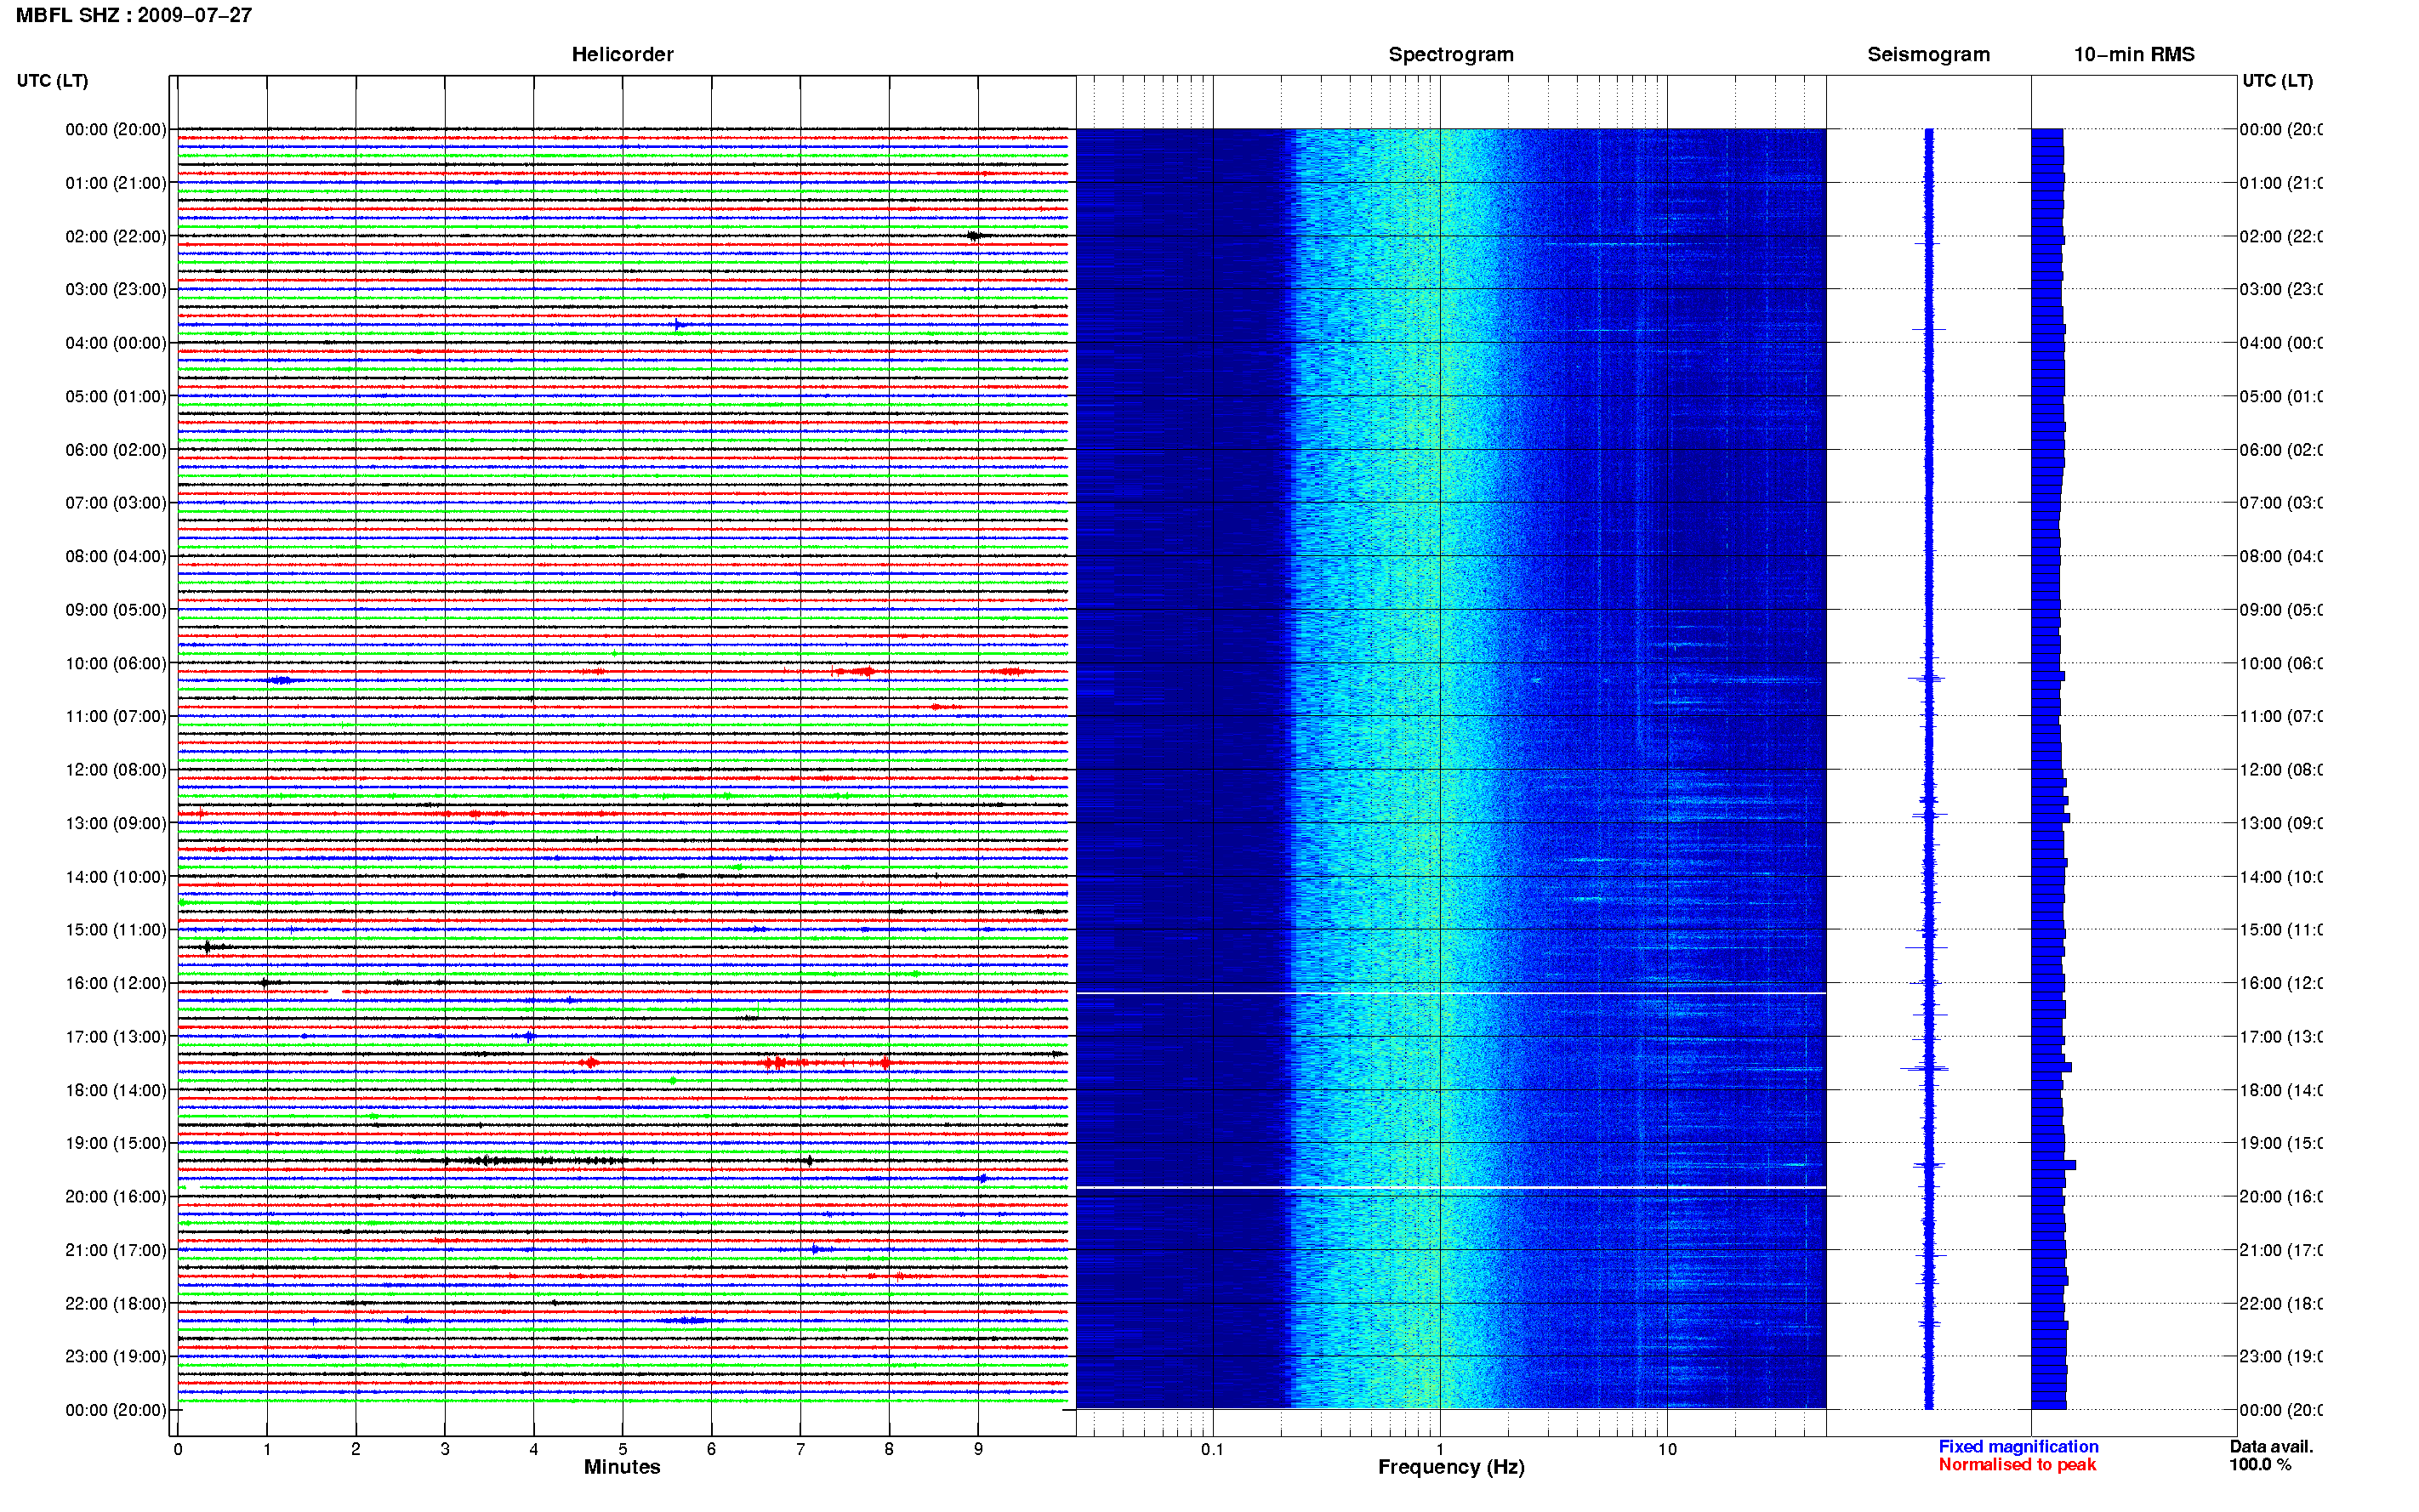This screenshot has width=2419, height=1512.
Task: Click the 'Data avail.' label
Action: pyautogui.click(x=2271, y=1446)
